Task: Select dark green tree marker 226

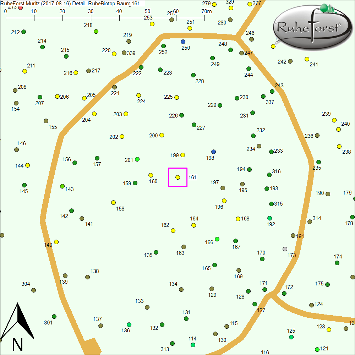Action: 182,115
